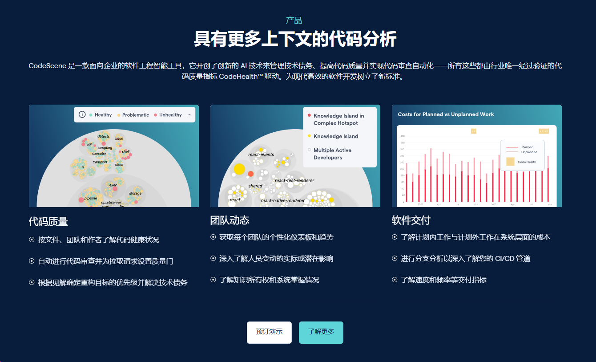Click the 预订演示 button
This screenshot has height=362, width=596.
point(269,332)
